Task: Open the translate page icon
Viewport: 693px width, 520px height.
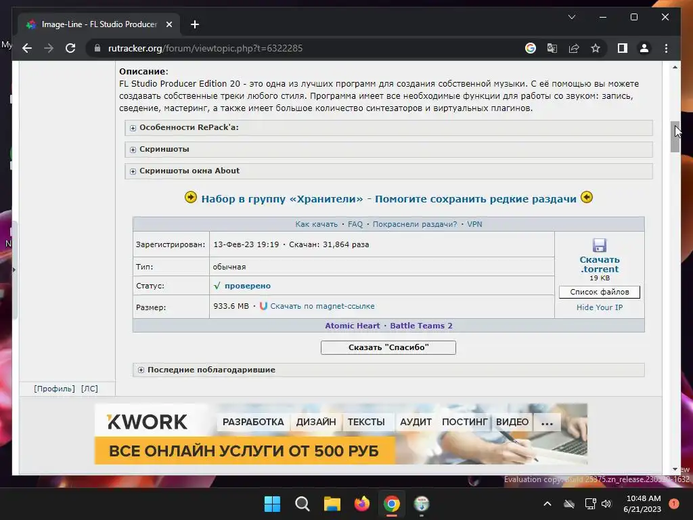Action: 552,48
